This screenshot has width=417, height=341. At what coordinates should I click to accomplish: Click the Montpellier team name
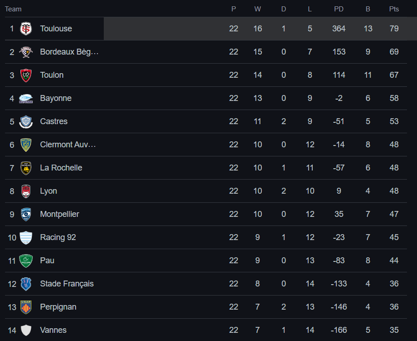pyautogui.click(x=60, y=214)
